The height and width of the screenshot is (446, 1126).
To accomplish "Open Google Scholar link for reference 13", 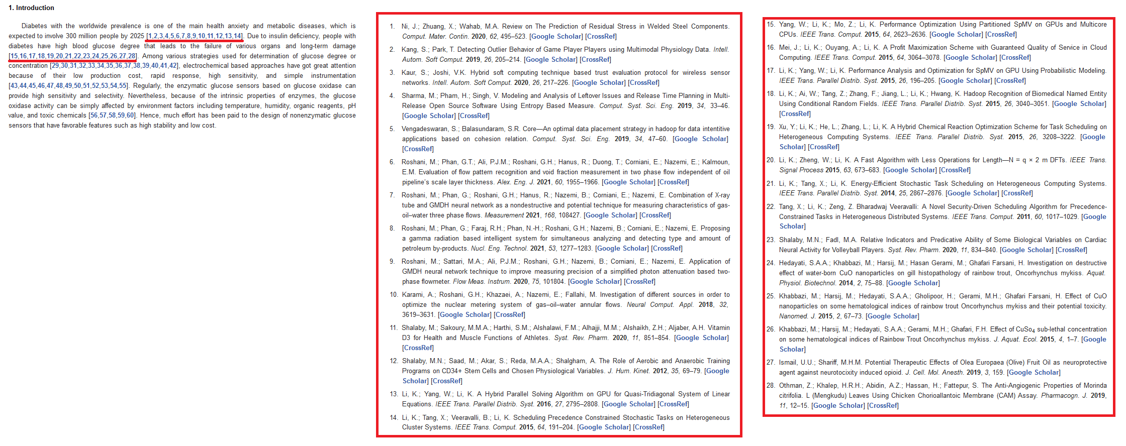I will pyautogui.click(x=628, y=404).
